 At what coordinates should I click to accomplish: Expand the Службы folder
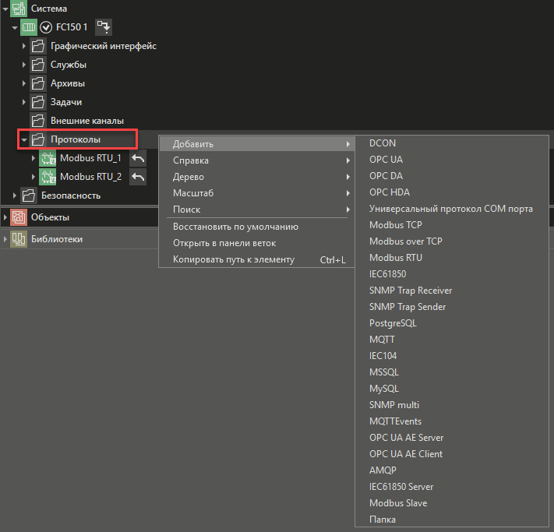[23, 65]
